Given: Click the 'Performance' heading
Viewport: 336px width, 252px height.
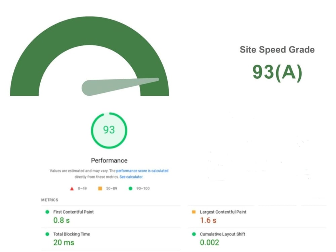Looking at the screenshot, I should coord(109,160).
